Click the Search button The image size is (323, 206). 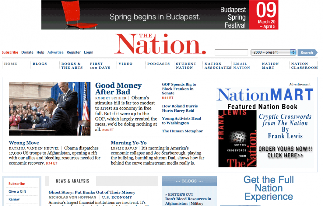click(307, 53)
